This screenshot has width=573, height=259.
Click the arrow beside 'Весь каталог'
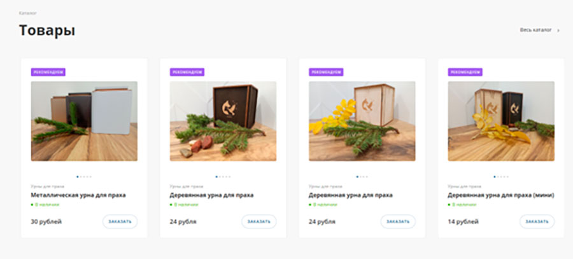tap(558, 31)
